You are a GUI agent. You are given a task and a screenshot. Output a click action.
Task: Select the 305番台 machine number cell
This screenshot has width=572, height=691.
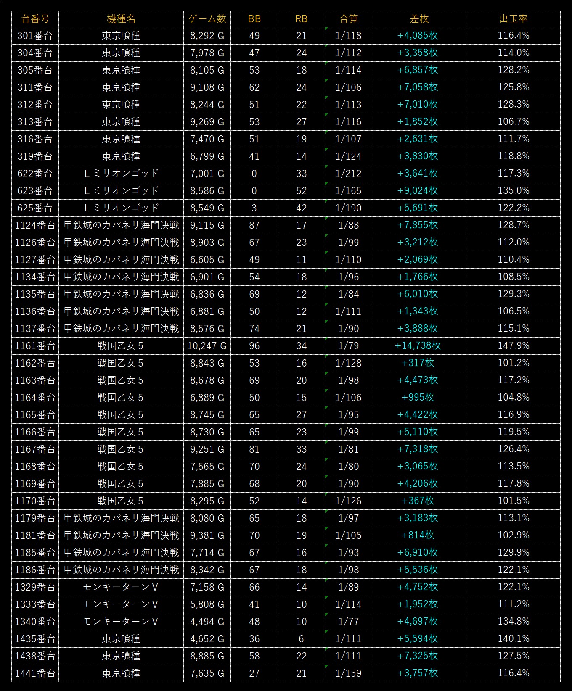point(35,70)
